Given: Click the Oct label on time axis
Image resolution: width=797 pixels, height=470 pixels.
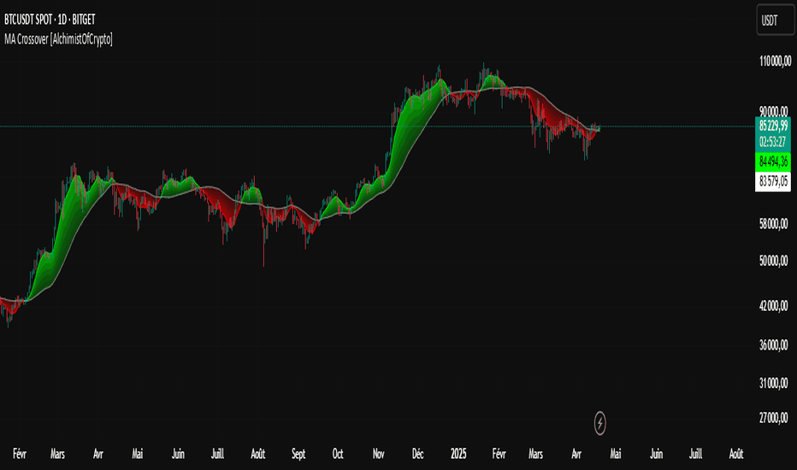Looking at the screenshot, I should click(x=338, y=453).
